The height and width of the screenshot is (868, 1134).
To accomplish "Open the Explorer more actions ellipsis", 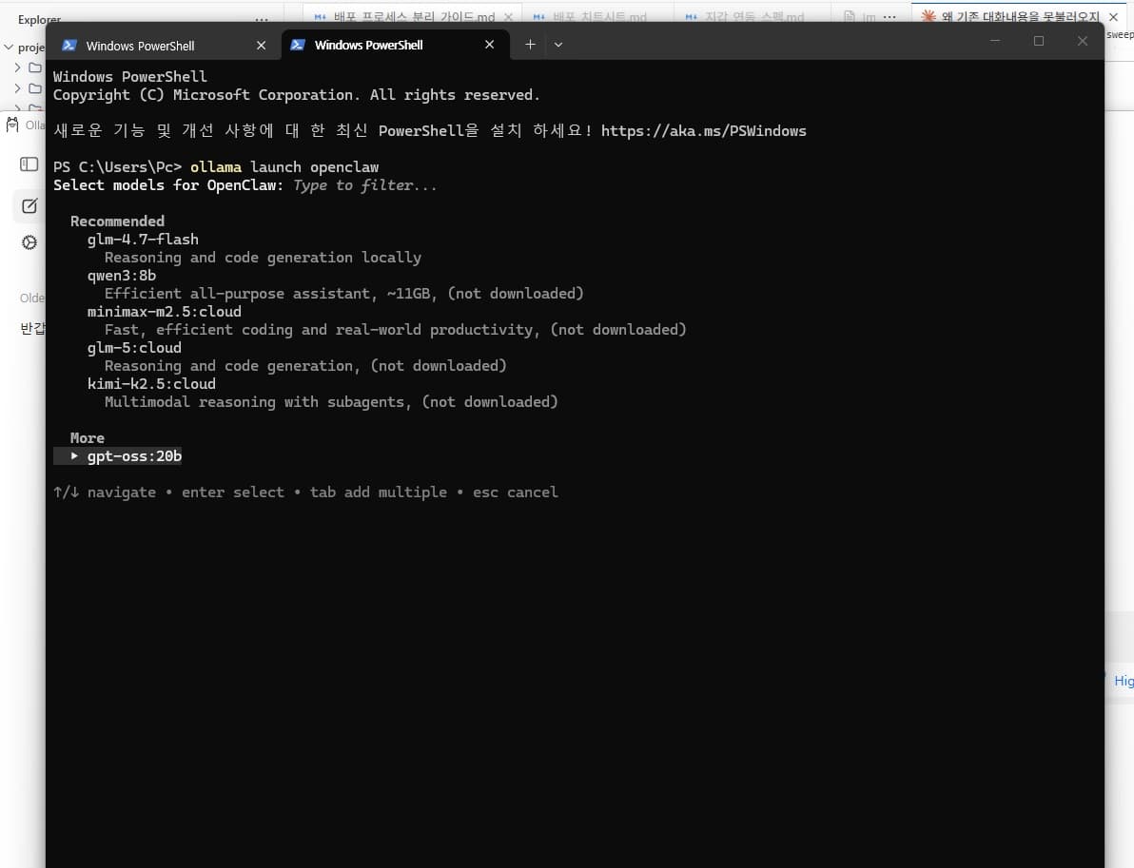I will point(262,19).
